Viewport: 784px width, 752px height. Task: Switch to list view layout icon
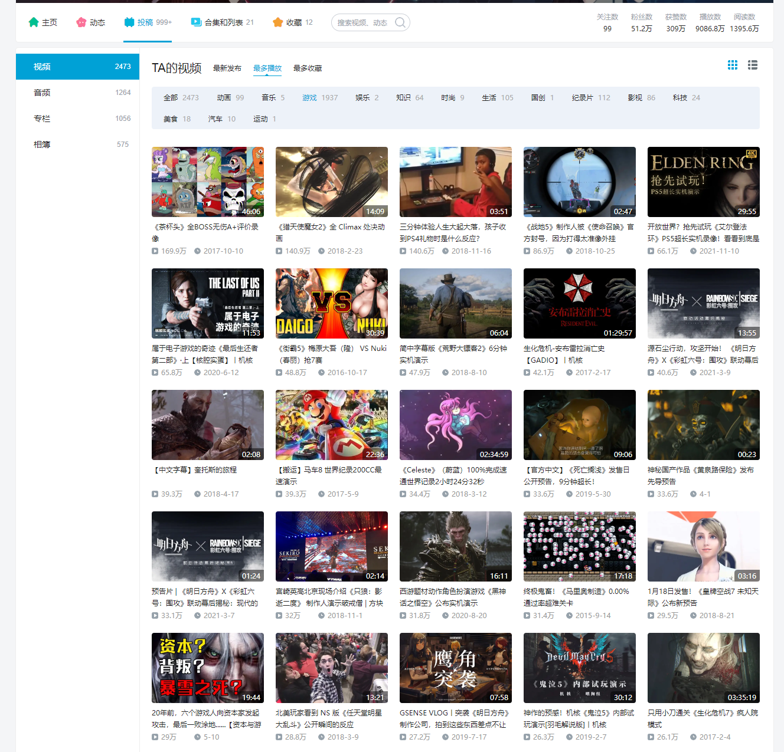coord(753,65)
